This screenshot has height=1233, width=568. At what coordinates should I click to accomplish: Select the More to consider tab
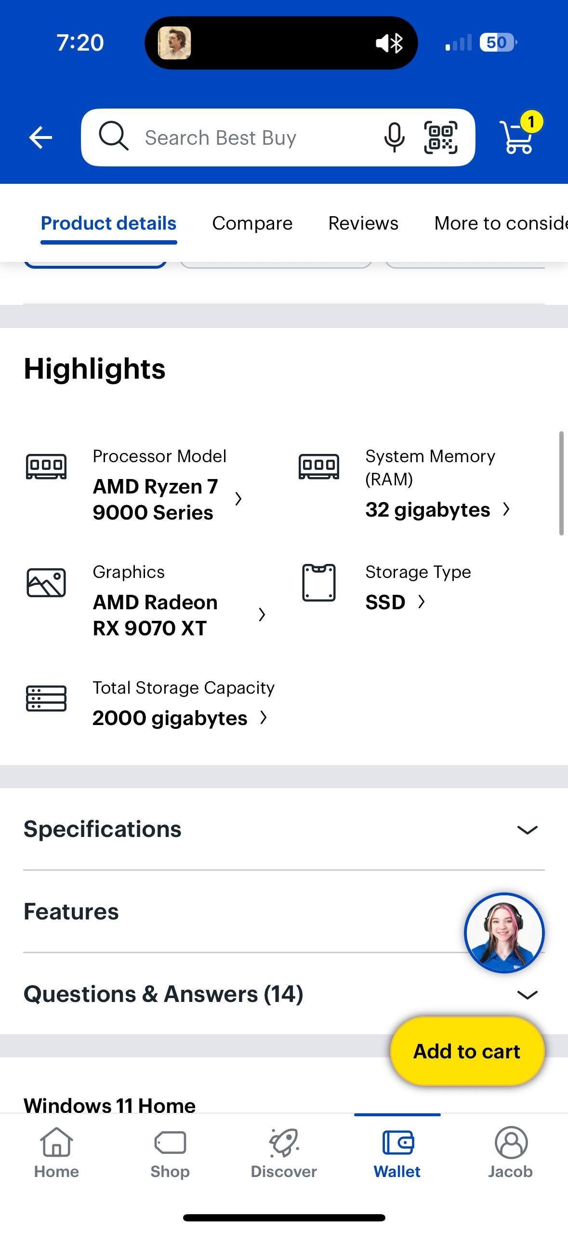(500, 223)
